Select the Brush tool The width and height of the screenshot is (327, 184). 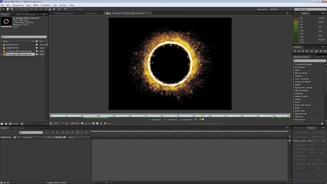point(45,9)
